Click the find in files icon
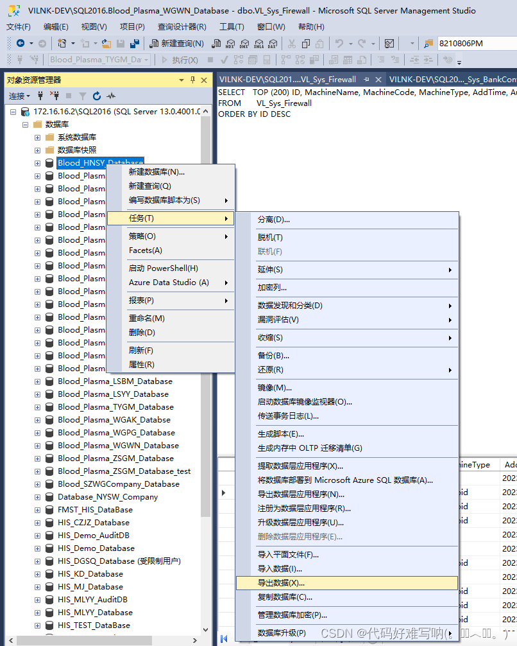 (428, 43)
